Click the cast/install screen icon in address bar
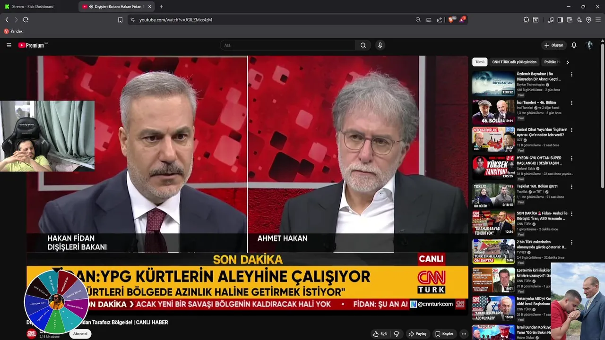 429,20
